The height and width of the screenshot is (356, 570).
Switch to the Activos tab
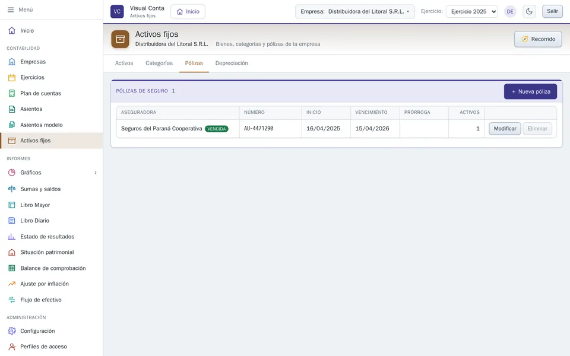point(124,63)
